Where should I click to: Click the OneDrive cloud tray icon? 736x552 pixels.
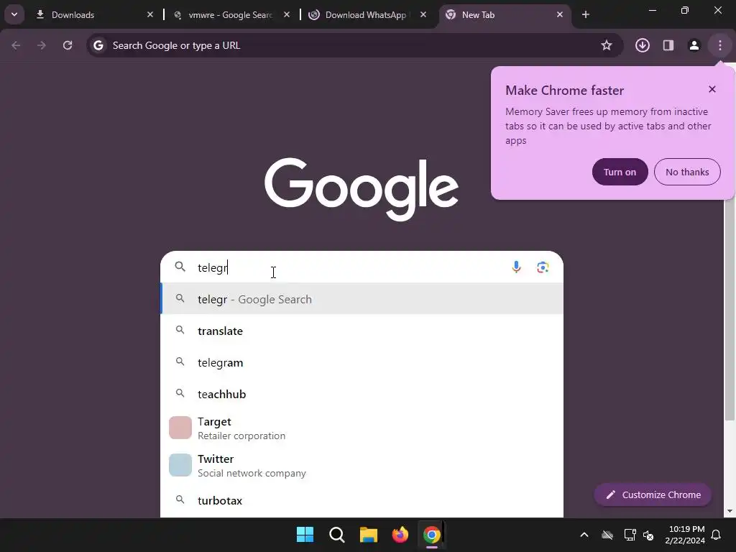pyautogui.click(x=607, y=535)
